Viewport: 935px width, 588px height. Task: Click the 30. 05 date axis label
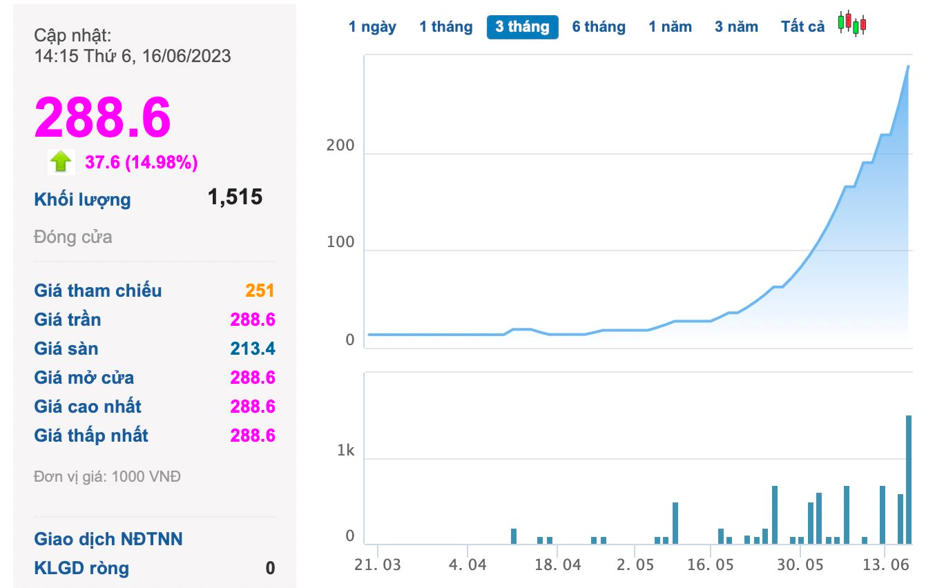(800, 564)
